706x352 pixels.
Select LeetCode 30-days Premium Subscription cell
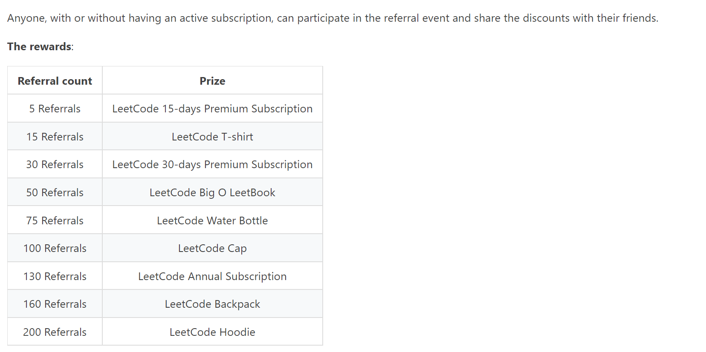212,164
